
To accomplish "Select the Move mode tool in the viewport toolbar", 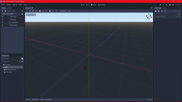I will [30, 11].
